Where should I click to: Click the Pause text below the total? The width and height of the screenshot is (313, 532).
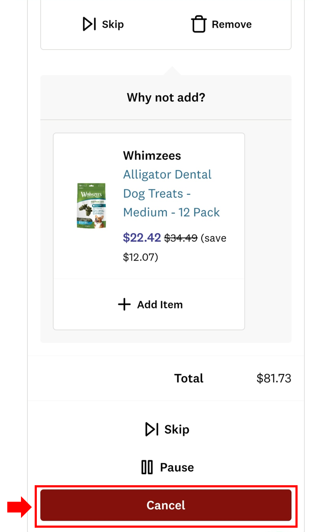(x=177, y=467)
